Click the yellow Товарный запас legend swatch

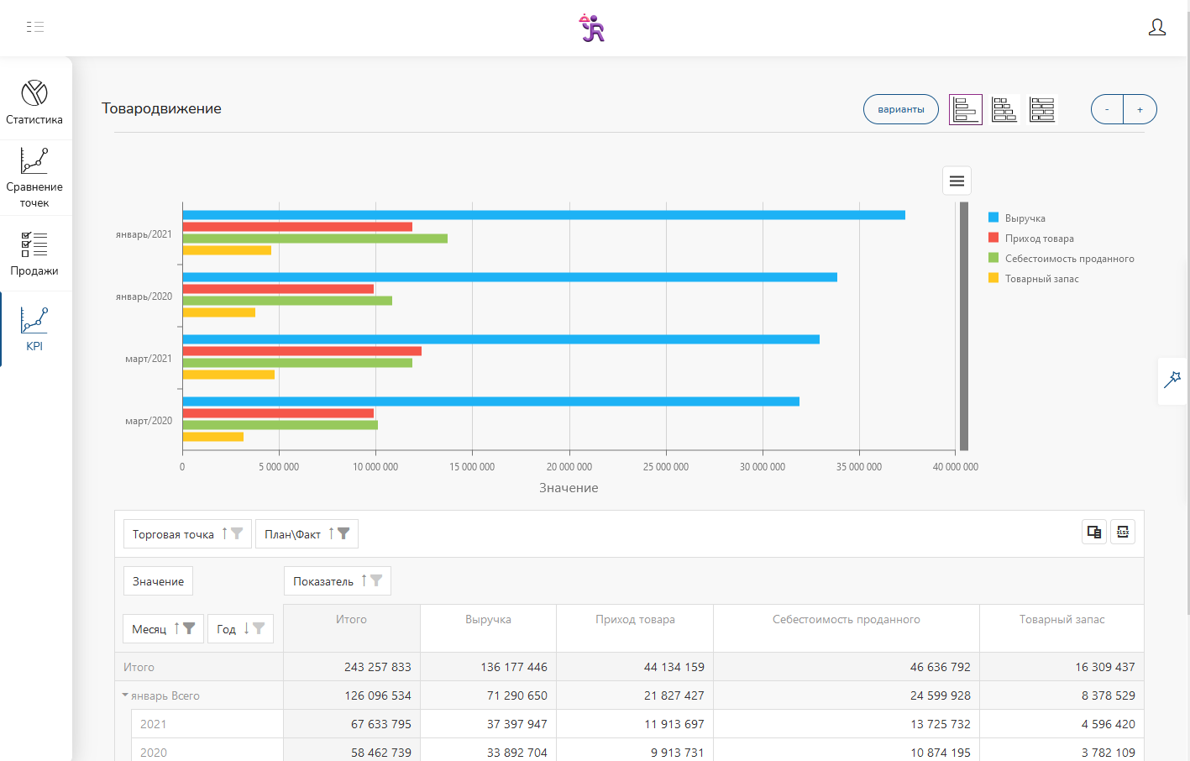tap(993, 278)
